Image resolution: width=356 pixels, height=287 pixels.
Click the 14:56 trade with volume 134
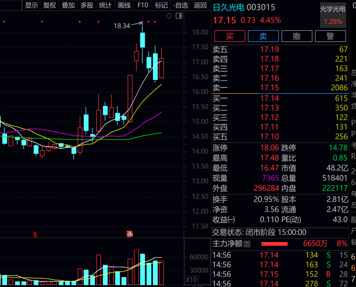[x=280, y=255]
